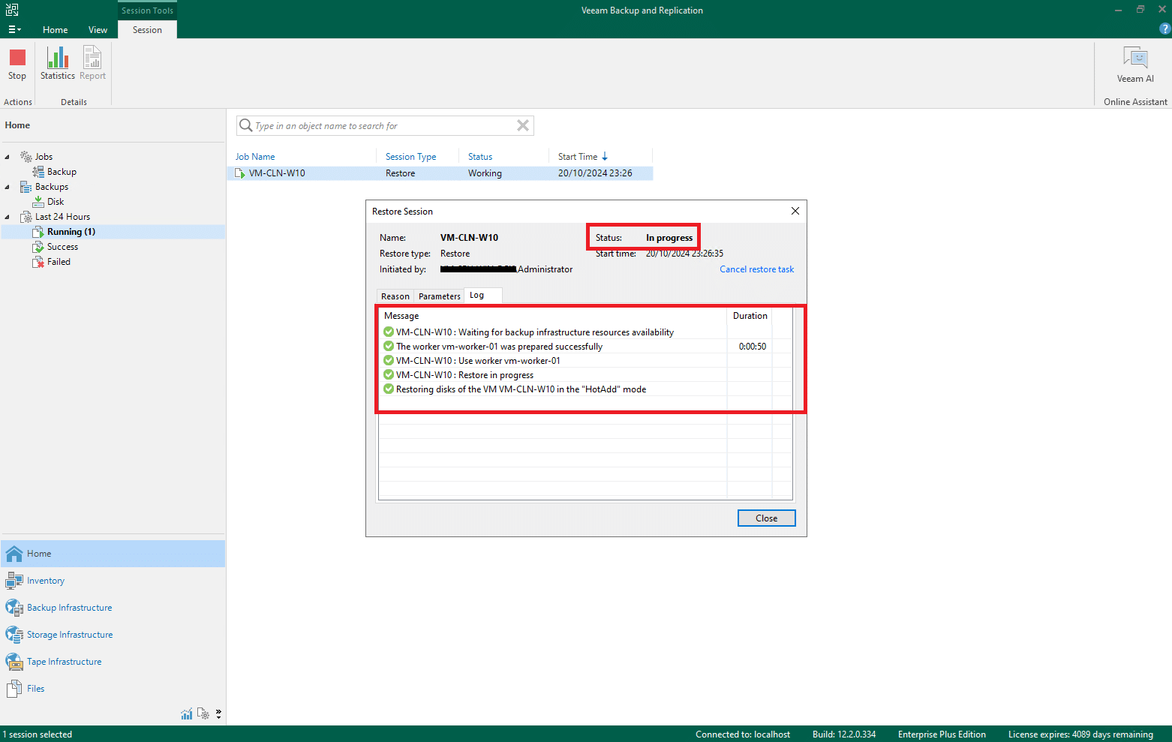
Task: Select the Disk backups icon
Action: pos(38,202)
